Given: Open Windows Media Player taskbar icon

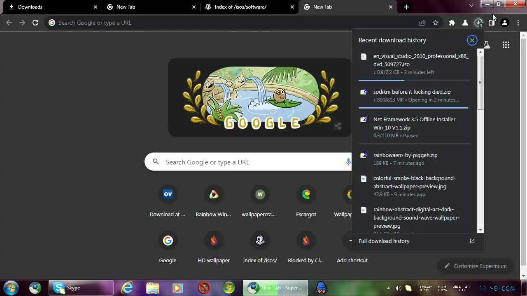Looking at the screenshot, I should click(177, 288).
